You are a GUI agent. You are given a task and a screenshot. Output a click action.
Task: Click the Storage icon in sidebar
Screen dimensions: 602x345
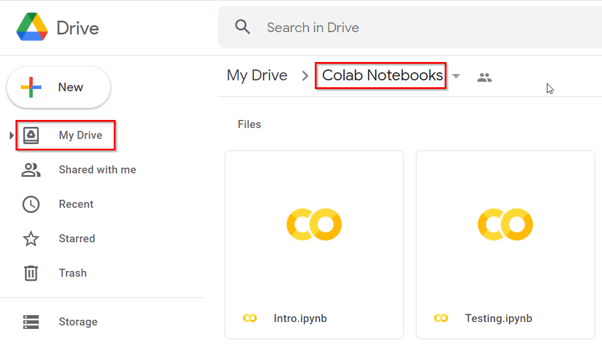tap(31, 322)
